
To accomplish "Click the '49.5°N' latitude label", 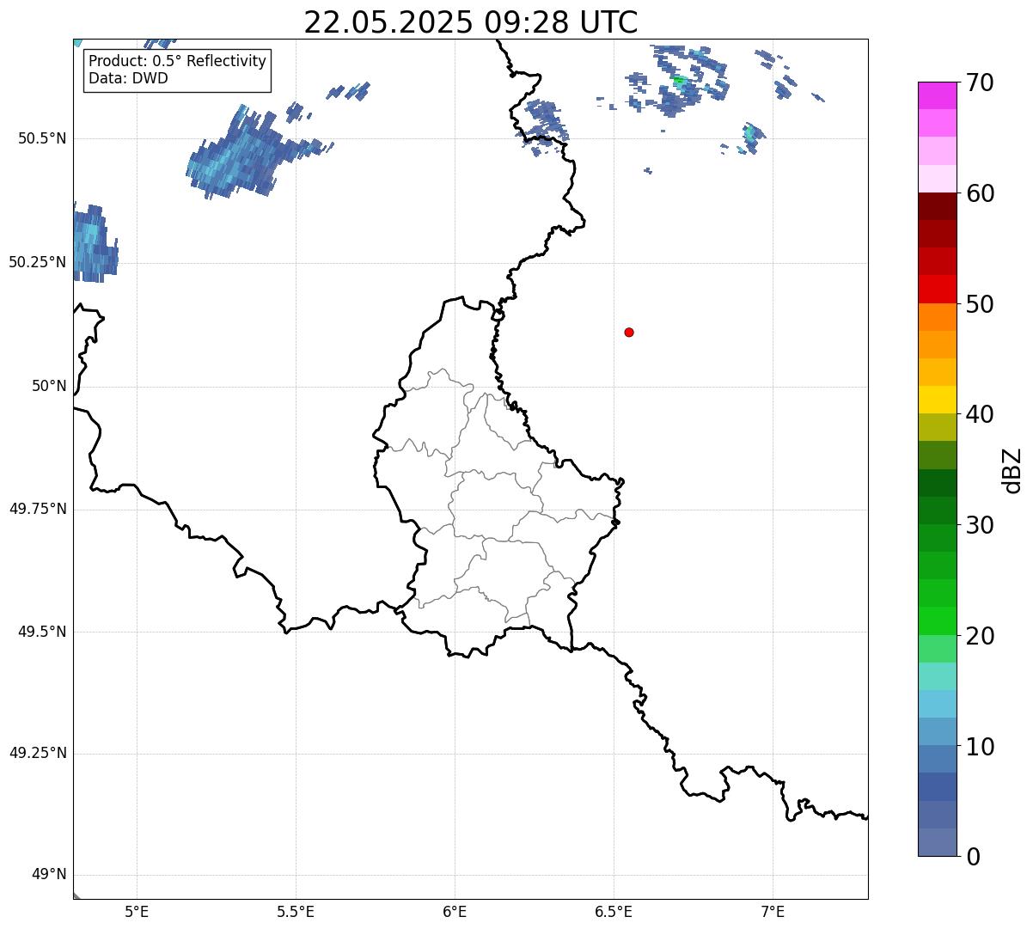I will pyautogui.click(x=42, y=633).
